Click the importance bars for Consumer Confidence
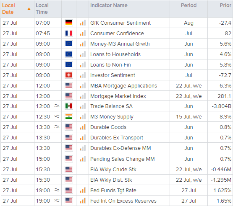 click(x=83, y=33)
